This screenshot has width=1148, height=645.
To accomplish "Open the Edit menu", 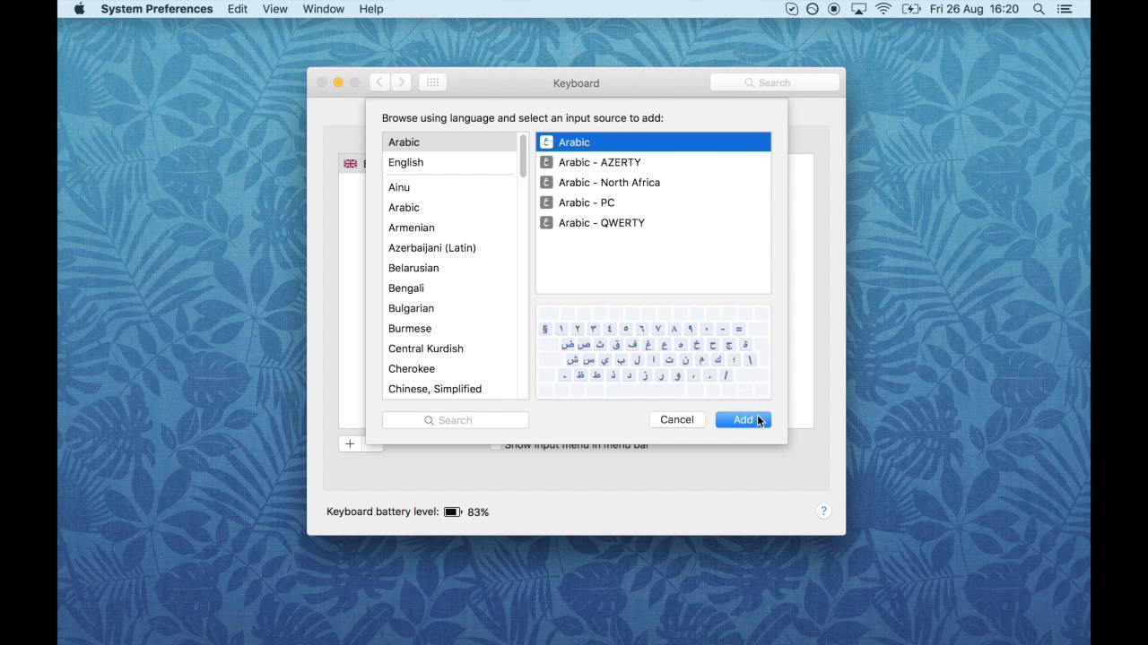I will (238, 9).
